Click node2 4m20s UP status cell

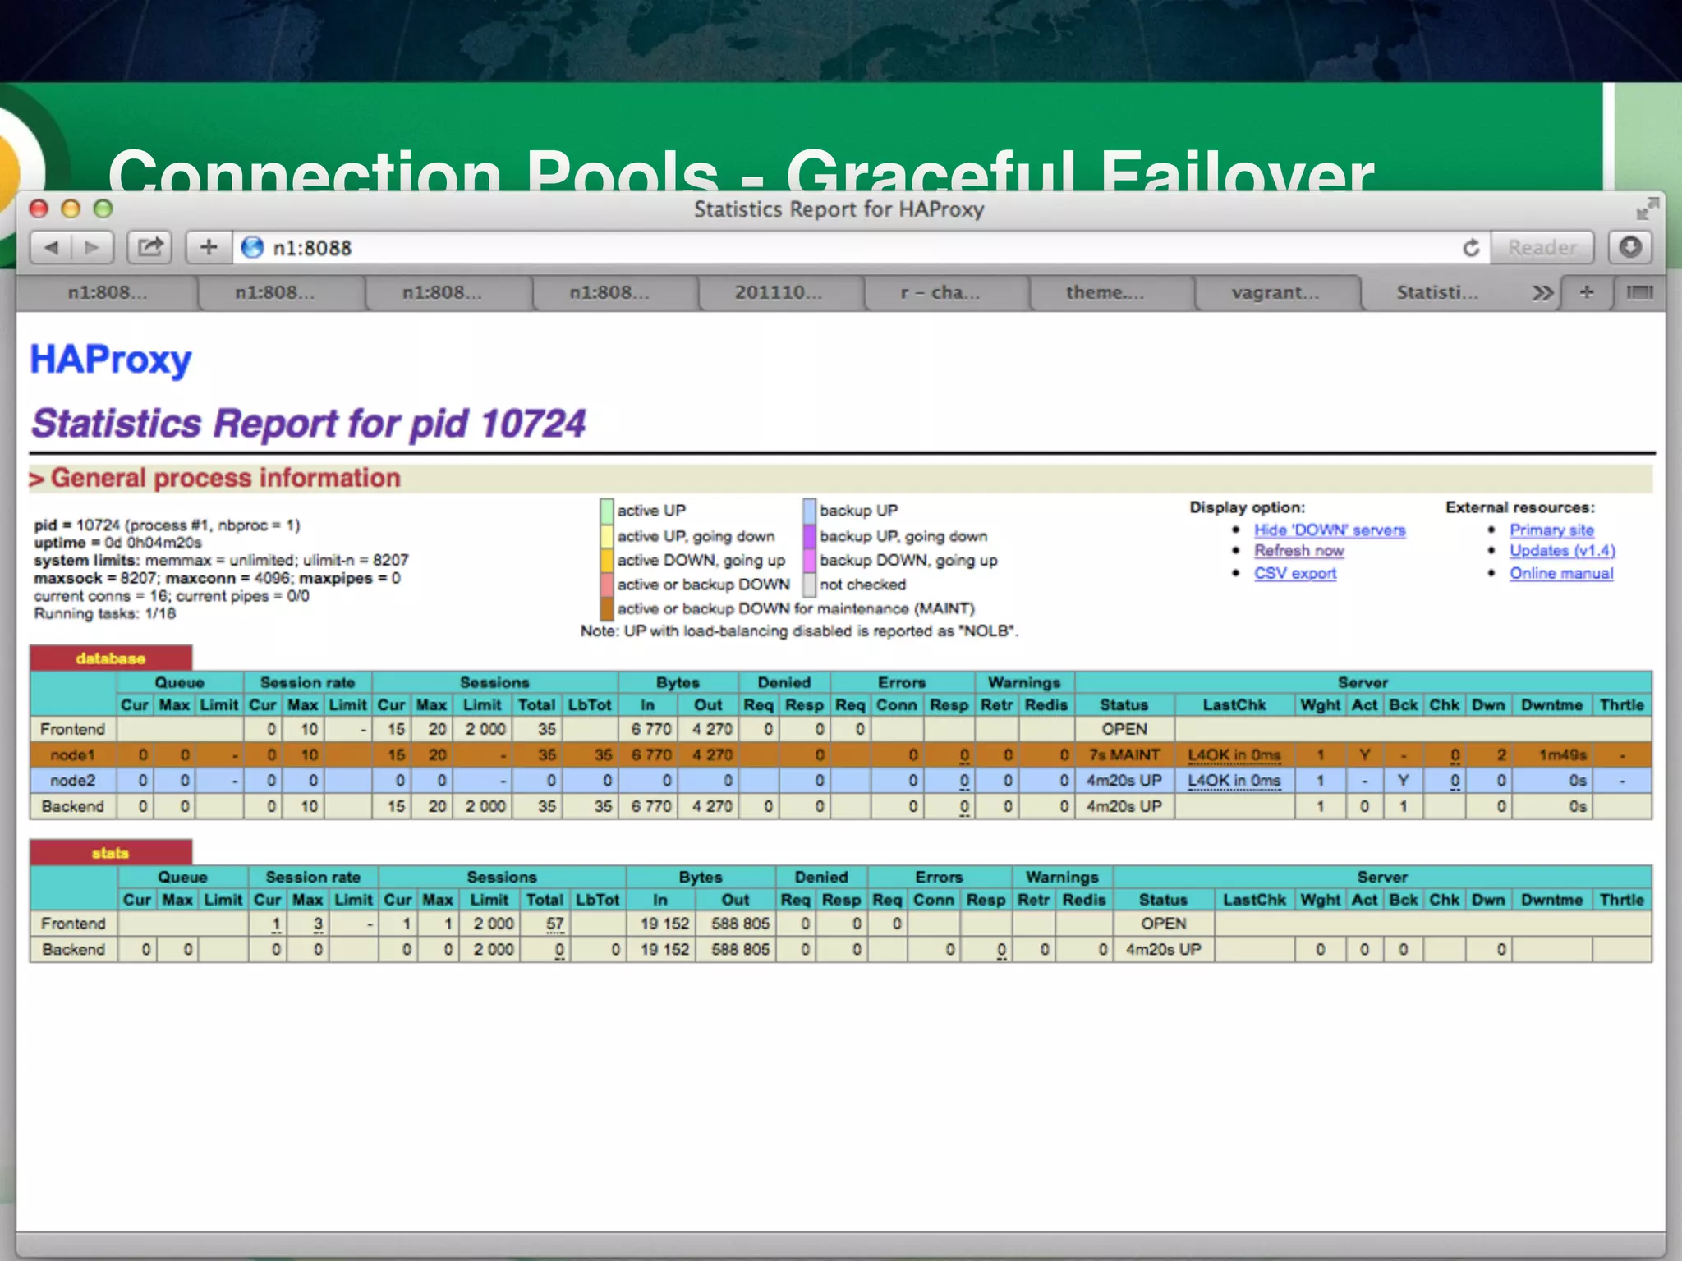click(x=1124, y=780)
